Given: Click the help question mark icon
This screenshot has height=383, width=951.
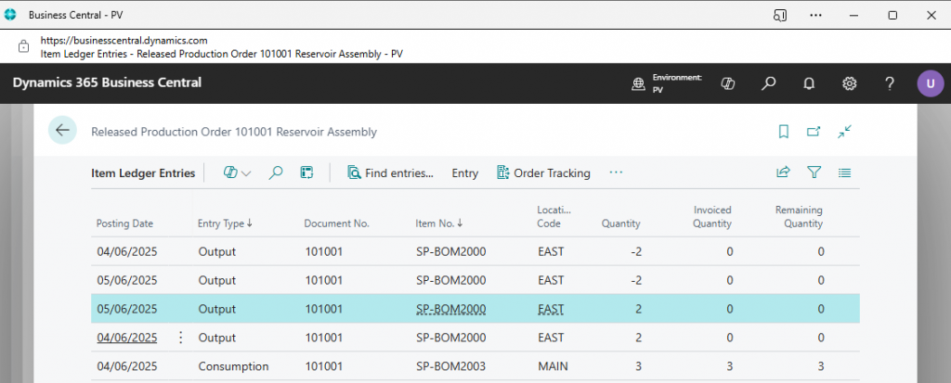Looking at the screenshot, I should coord(890,83).
